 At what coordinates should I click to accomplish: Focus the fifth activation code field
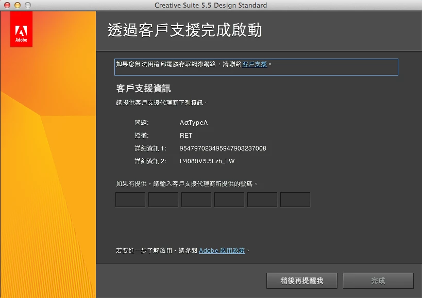(262, 199)
